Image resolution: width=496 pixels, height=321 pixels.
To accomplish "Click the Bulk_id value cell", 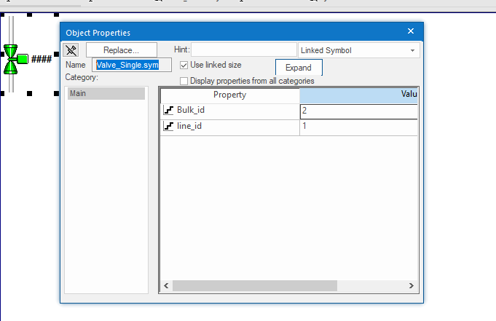I will [358, 111].
